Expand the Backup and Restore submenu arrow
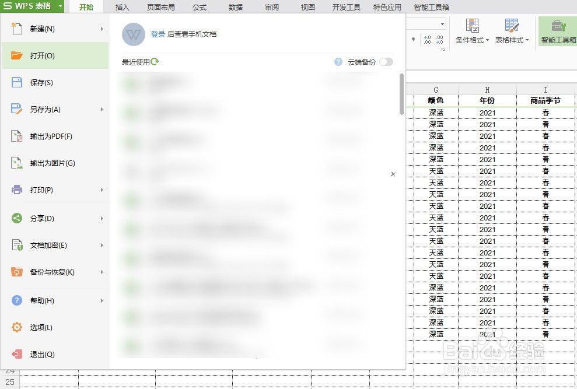Viewport: 577px width, 389px height. coord(102,272)
